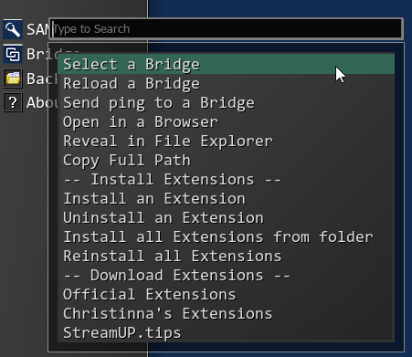Open Official Extensions
The image size is (412, 357).
click(226, 294)
